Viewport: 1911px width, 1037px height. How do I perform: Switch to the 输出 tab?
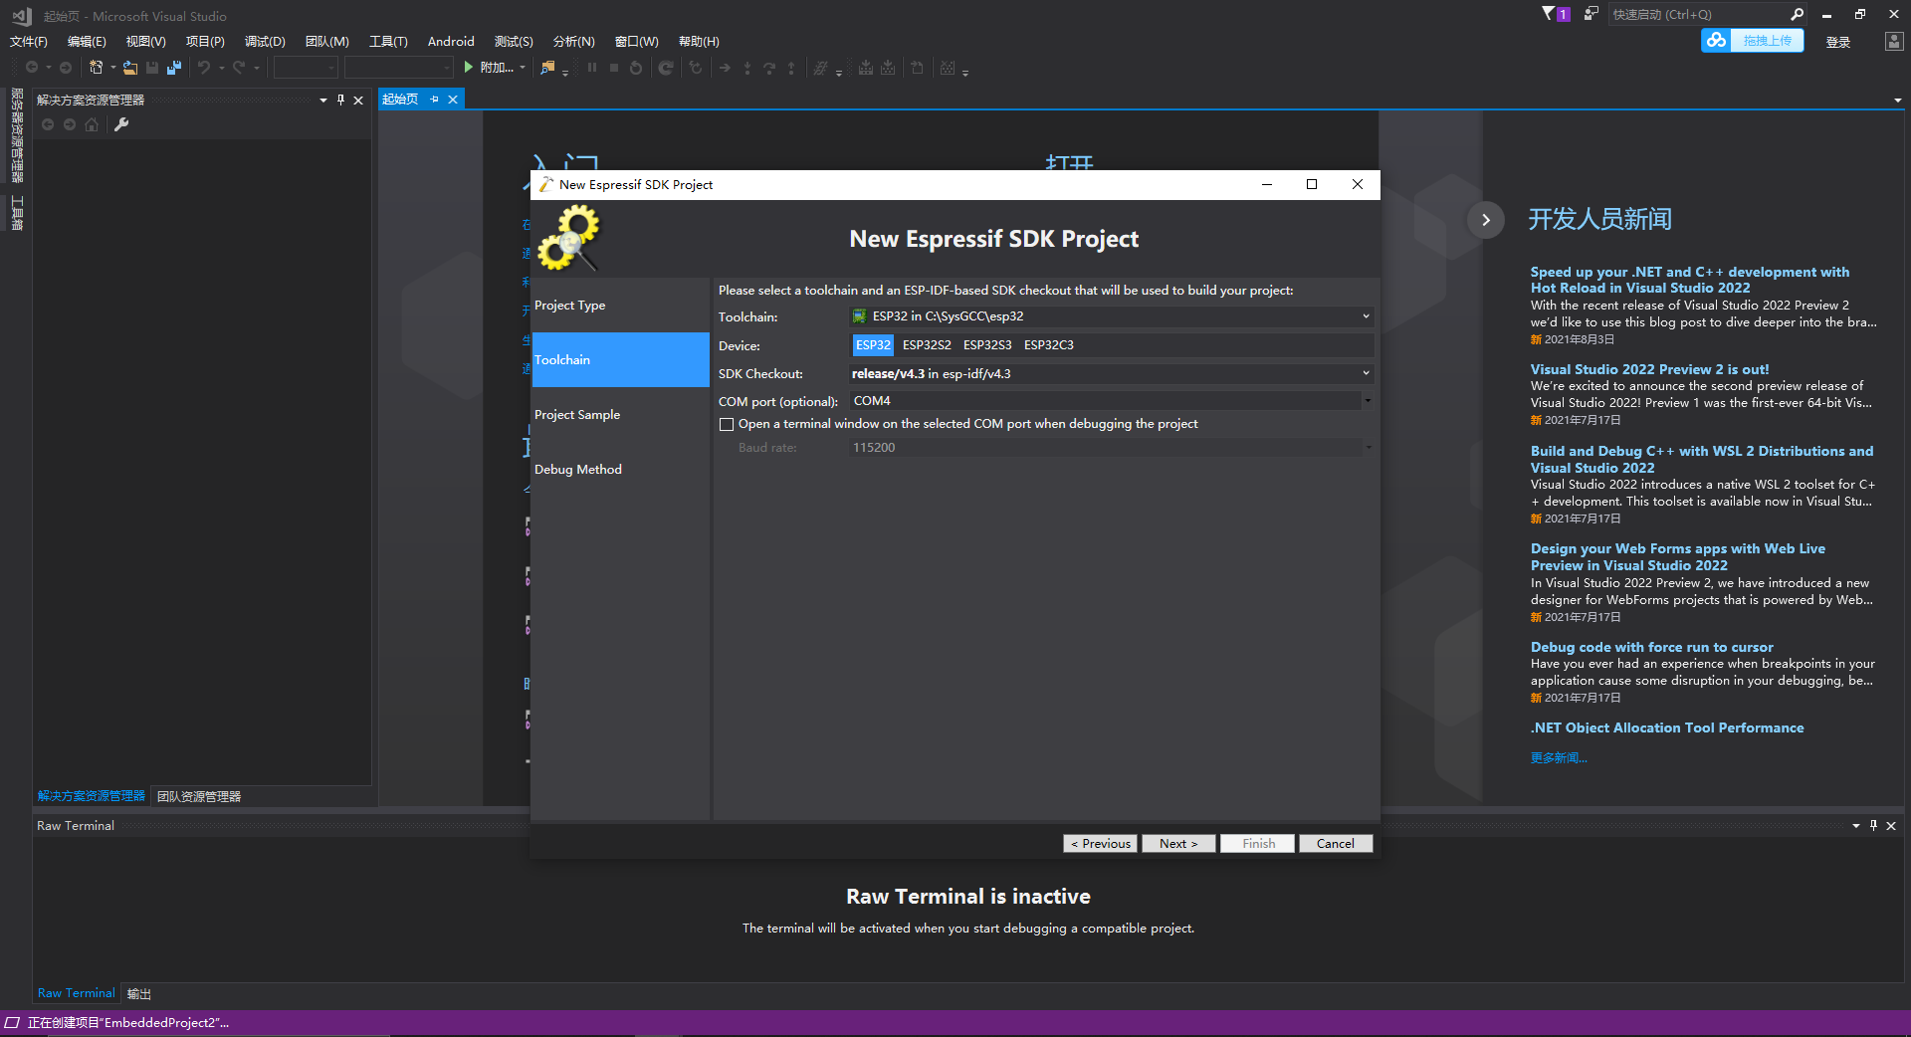139,994
